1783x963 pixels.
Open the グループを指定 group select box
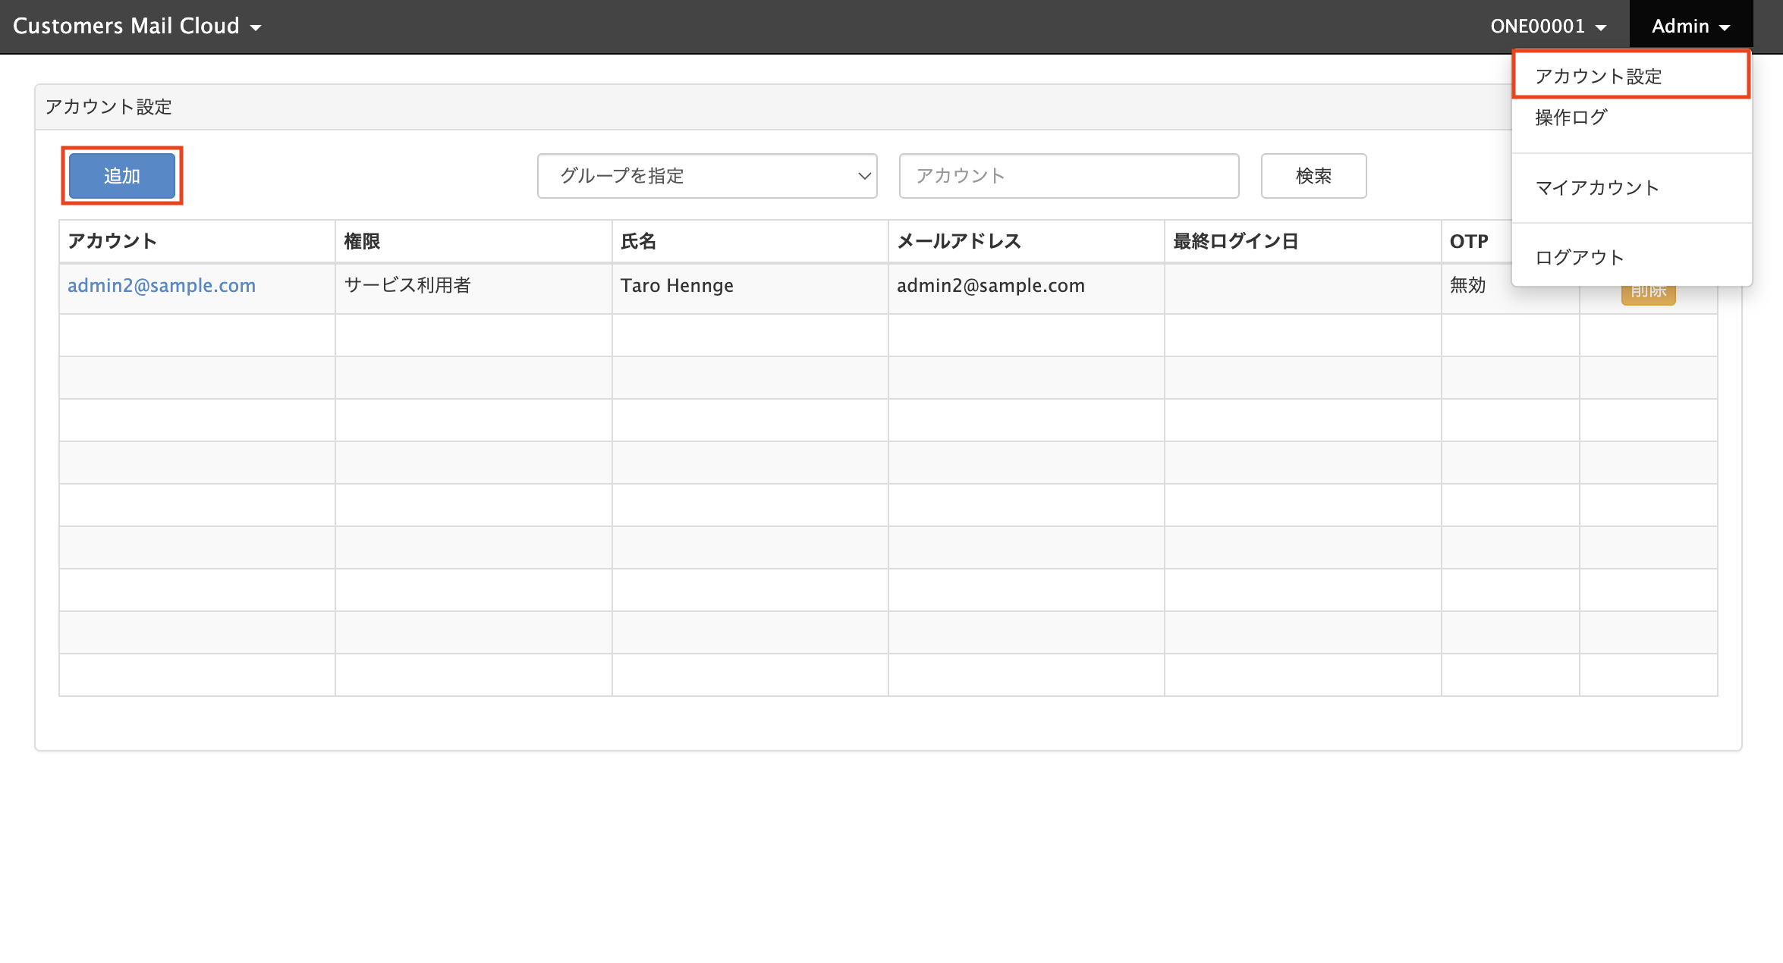click(x=707, y=176)
